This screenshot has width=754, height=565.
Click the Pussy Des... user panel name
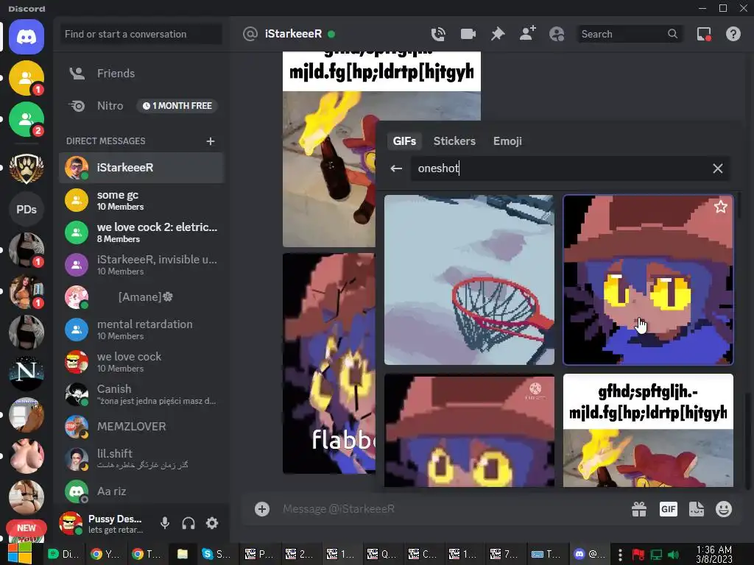pyautogui.click(x=115, y=519)
